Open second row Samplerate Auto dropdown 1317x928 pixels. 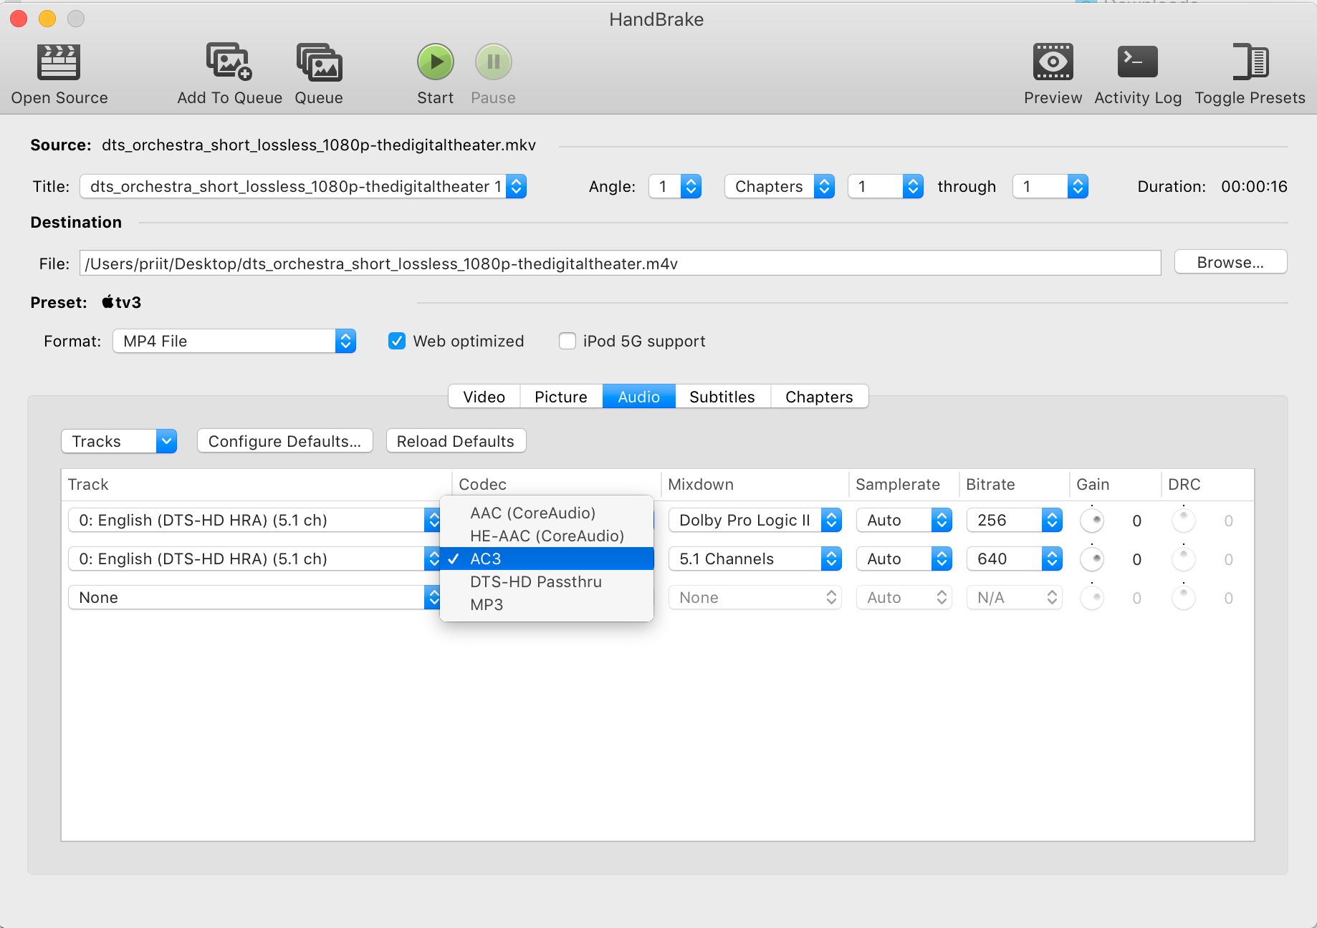pyautogui.click(x=904, y=559)
